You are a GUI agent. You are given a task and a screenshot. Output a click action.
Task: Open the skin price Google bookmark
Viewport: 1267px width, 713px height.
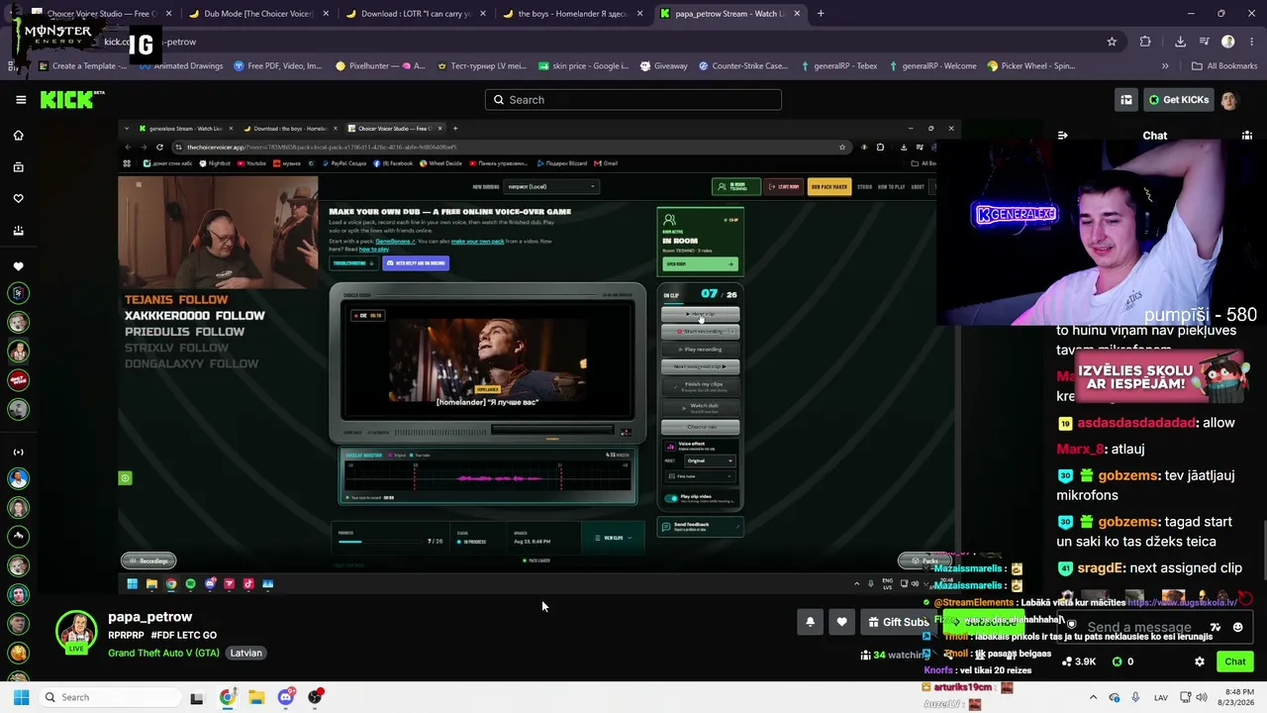(x=583, y=66)
